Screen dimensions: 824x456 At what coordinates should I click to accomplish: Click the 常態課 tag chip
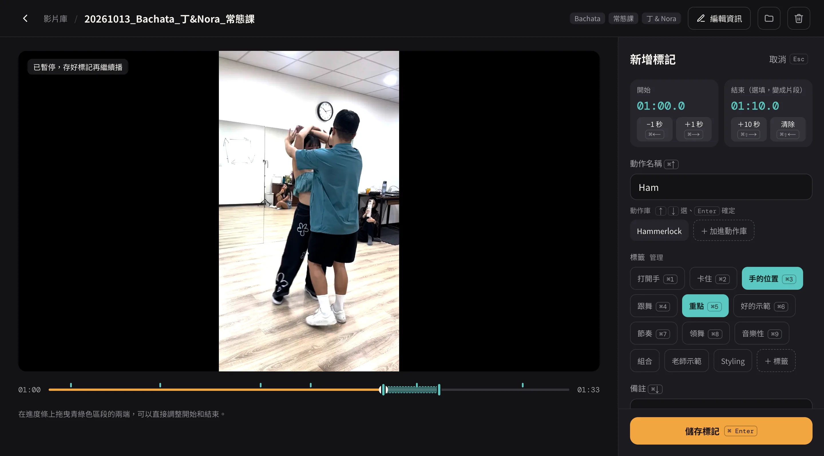coord(623,19)
